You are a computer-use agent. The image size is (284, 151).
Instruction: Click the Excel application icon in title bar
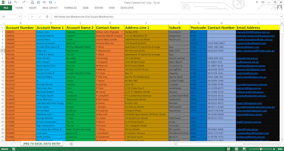pos(3,3)
